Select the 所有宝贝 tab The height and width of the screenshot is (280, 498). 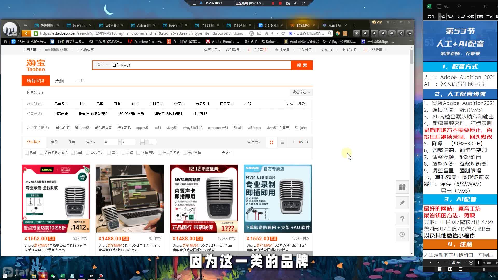coord(35,81)
